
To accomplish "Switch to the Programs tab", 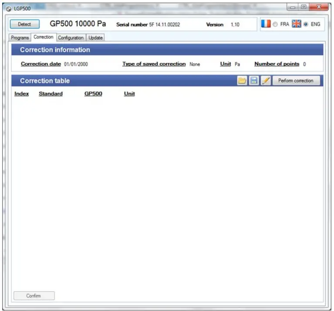I will [20, 38].
